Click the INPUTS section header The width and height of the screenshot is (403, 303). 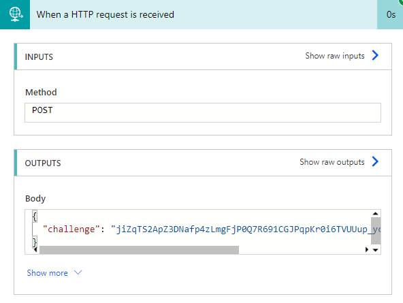203,57
